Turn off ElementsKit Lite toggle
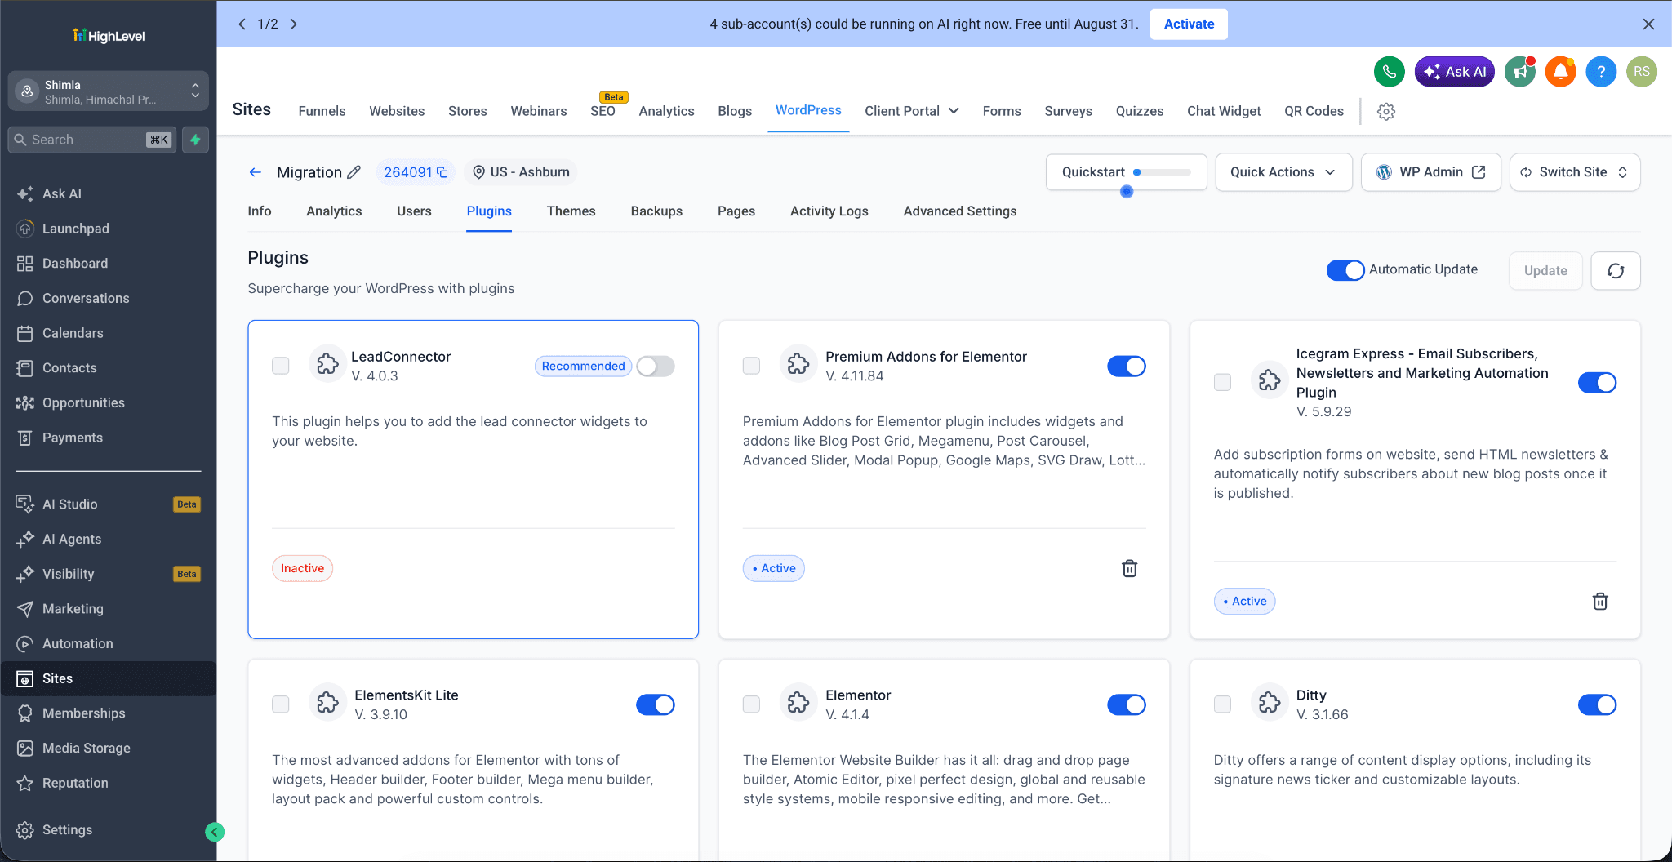Image resolution: width=1672 pixels, height=862 pixels. click(x=656, y=705)
